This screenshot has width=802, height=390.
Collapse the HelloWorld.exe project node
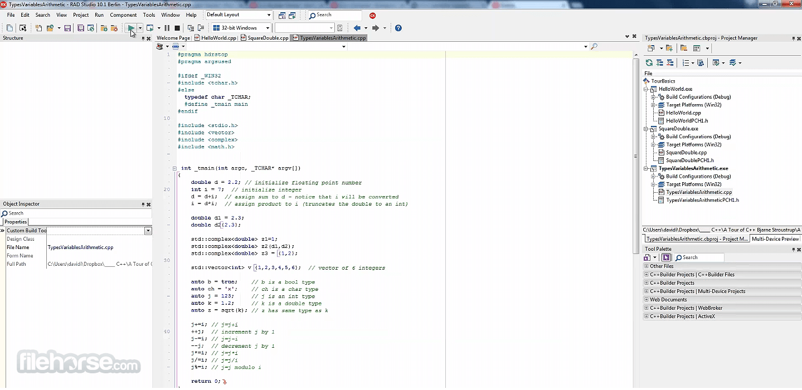(x=647, y=89)
